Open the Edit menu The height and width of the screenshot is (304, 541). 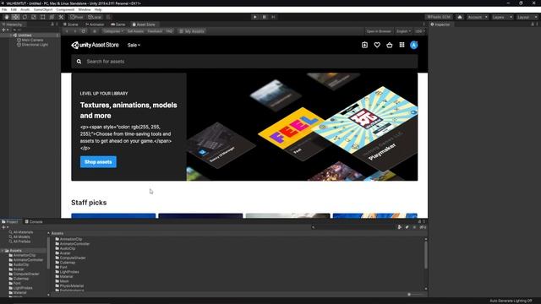coord(14,9)
